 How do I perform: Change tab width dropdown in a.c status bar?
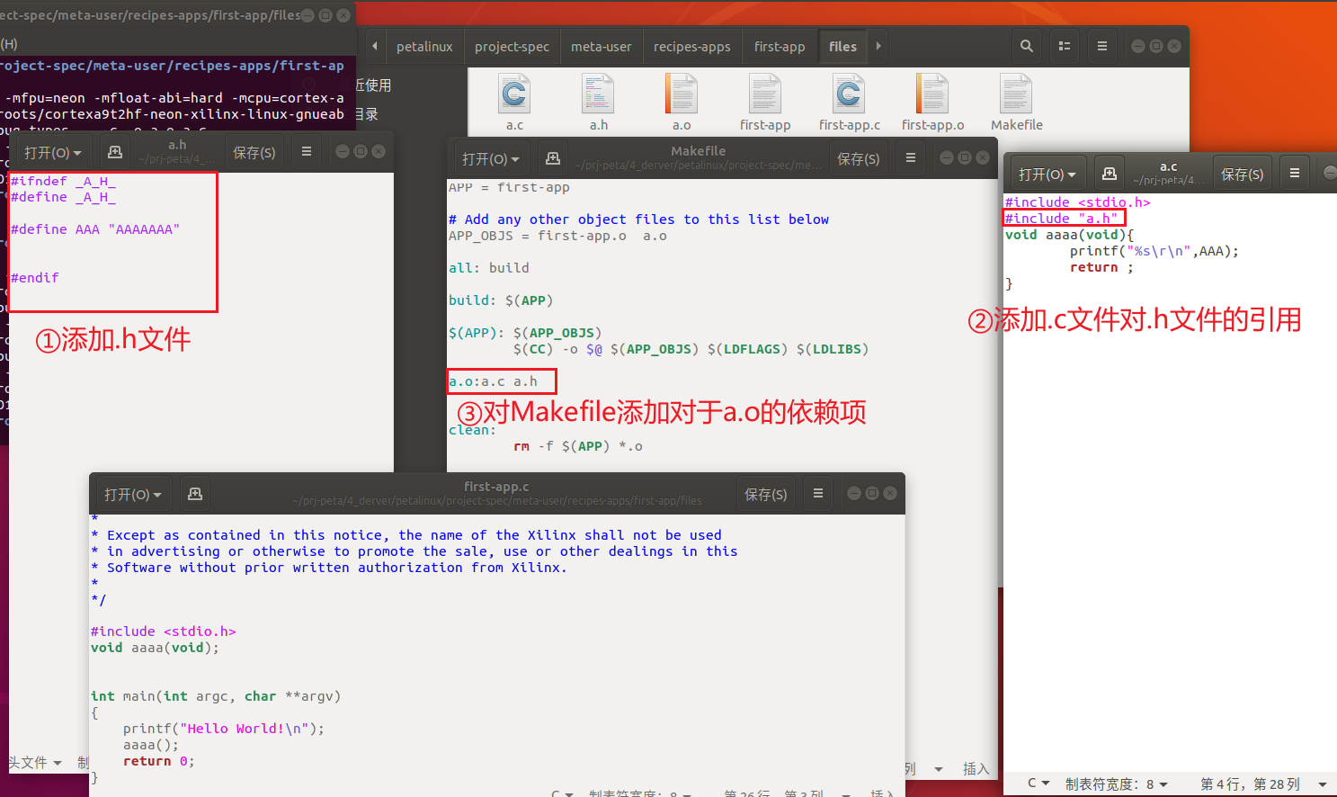(1116, 784)
